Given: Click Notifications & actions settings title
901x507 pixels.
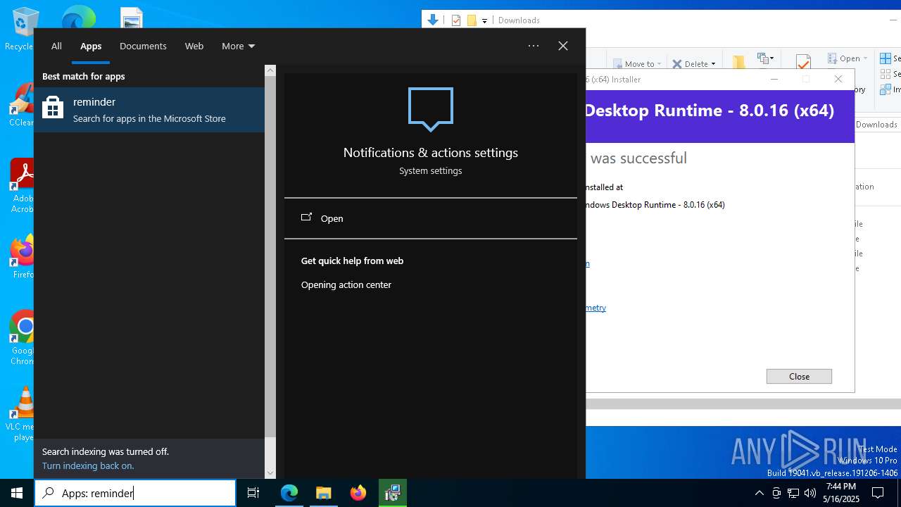Looking at the screenshot, I should pos(431,152).
